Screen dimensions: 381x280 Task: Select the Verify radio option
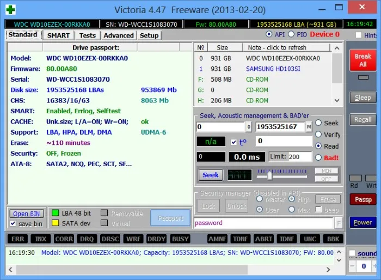[318, 135]
